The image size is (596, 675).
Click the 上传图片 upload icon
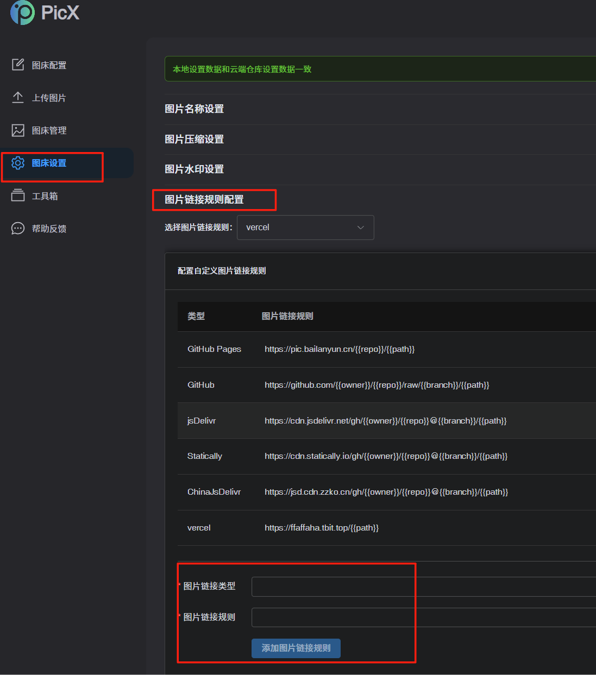(x=18, y=97)
